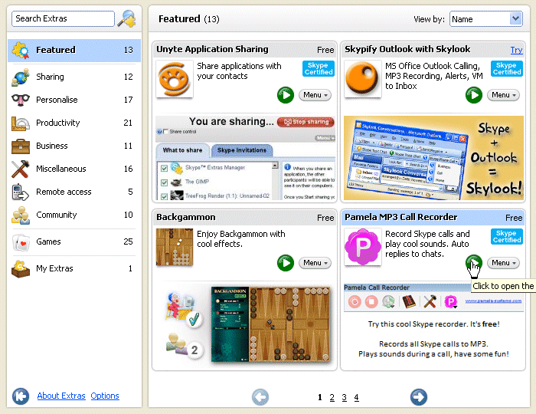536x414 pixels.
Task: Click the Personalise glasses icon
Action: (x=21, y=100)
